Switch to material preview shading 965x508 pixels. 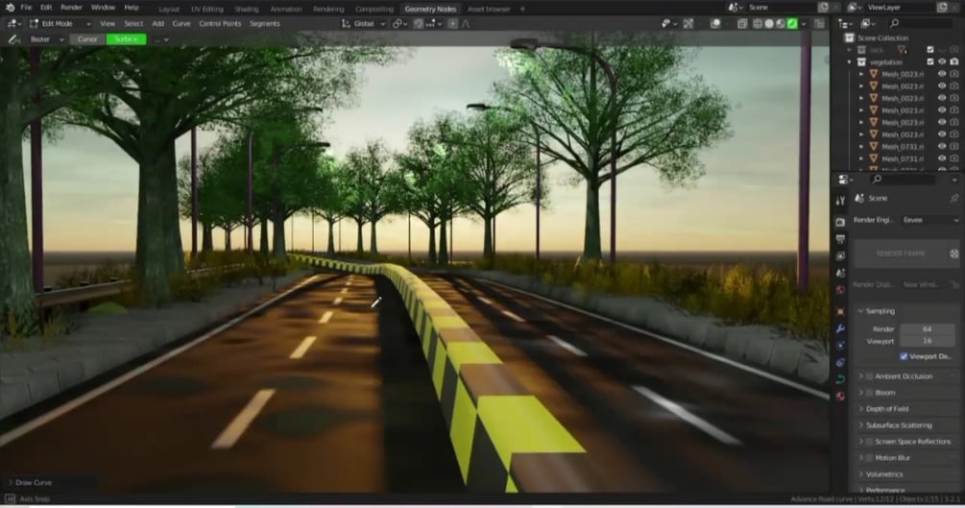tap(781, 23)
